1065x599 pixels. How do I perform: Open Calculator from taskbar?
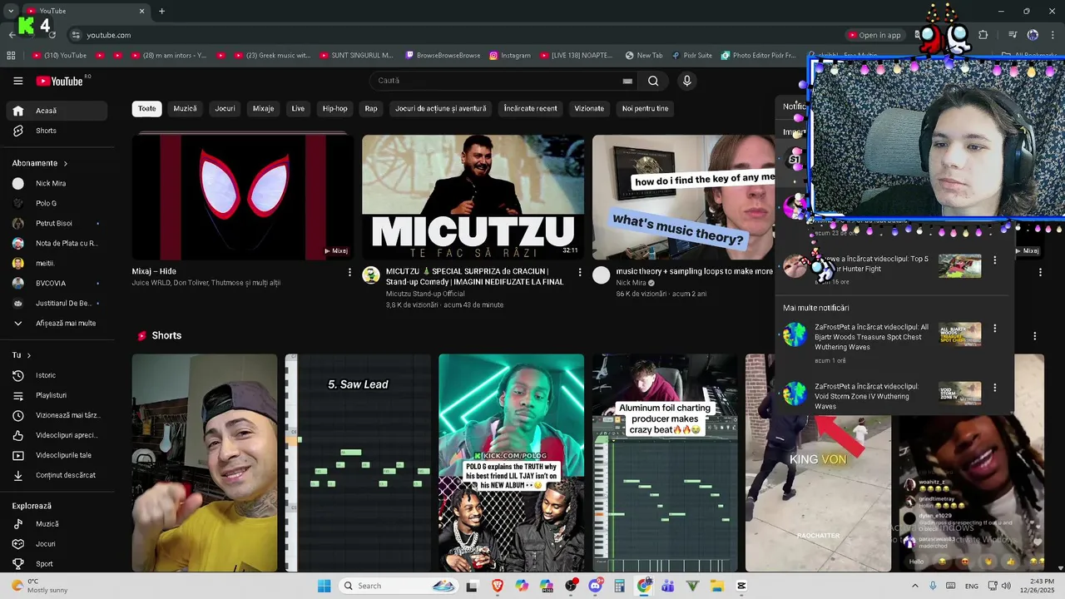619,586
